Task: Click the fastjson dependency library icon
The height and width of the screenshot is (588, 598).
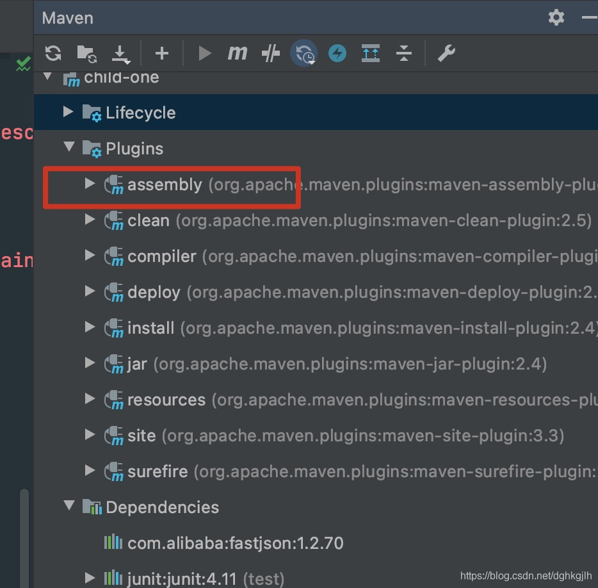Action: point(113,543)
